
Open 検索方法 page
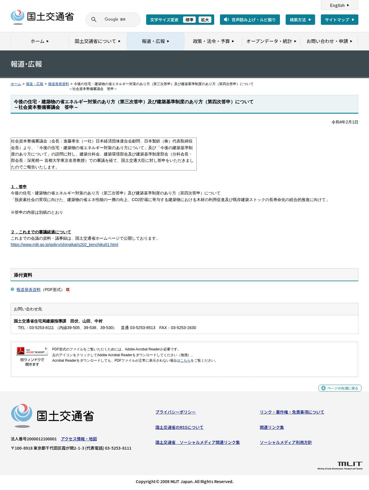click(300, 20)
